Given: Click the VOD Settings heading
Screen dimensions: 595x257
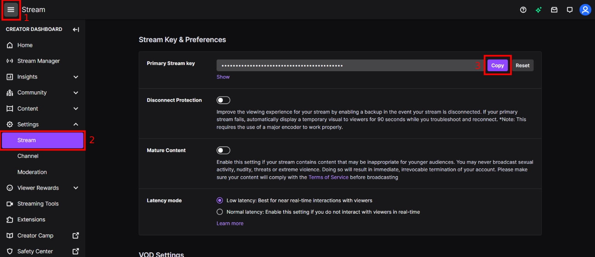Looking at the screenshot, I should 161,254.
